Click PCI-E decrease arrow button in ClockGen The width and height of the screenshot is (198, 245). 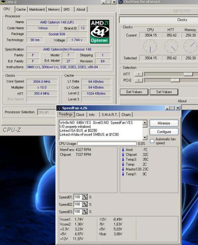[139, 80]
